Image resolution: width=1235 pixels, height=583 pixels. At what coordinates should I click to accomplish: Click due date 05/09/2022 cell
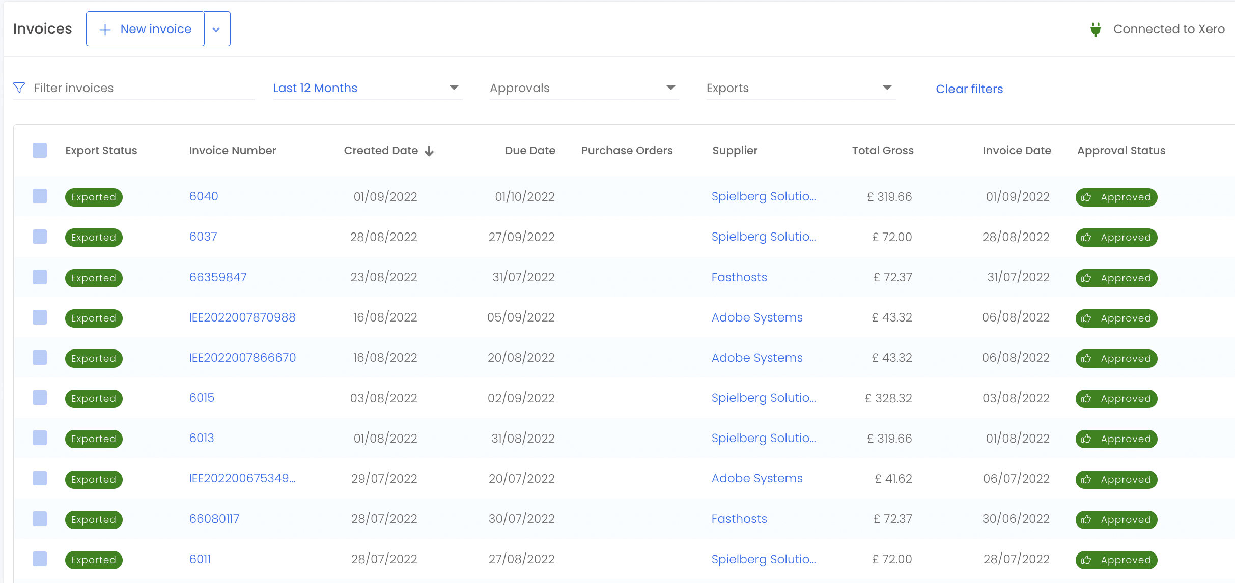[521, 317]
